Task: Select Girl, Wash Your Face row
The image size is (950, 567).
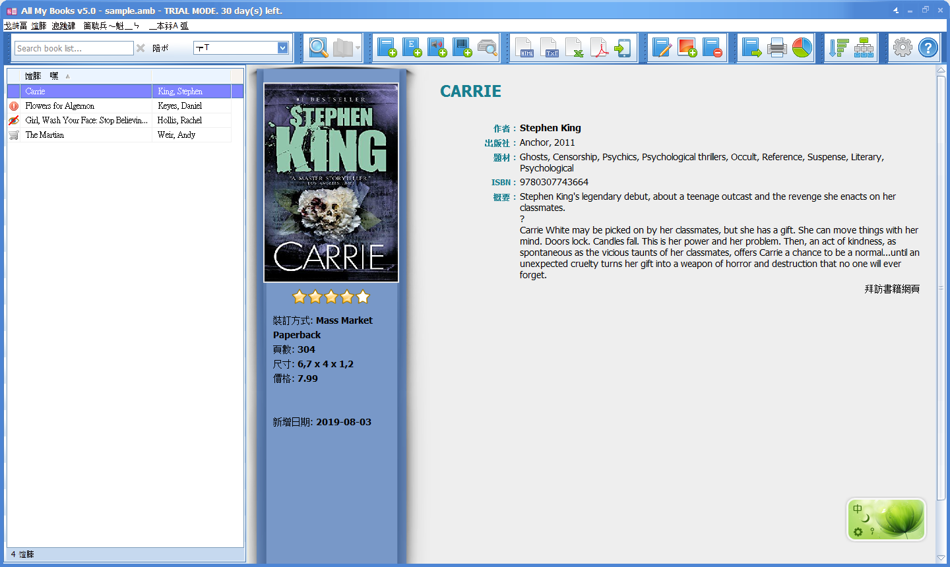Action: pyautogui.click(x=86, y=120)
